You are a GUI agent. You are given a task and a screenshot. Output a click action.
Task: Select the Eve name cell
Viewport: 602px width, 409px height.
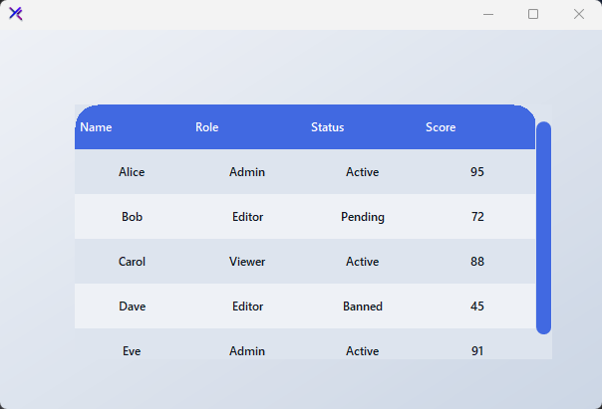(x=132, y=344)
